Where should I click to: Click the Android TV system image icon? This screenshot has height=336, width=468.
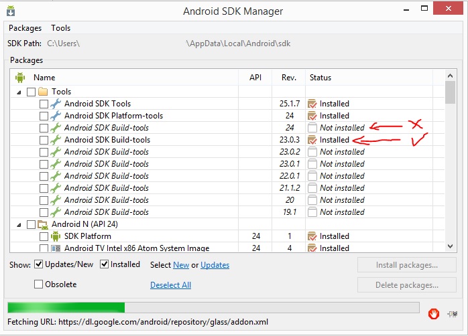tap(56, 248)
